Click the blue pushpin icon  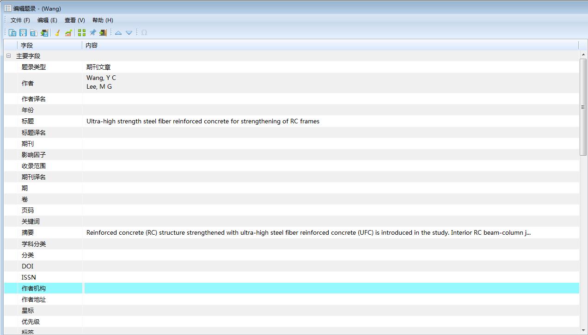click(93, 33)
